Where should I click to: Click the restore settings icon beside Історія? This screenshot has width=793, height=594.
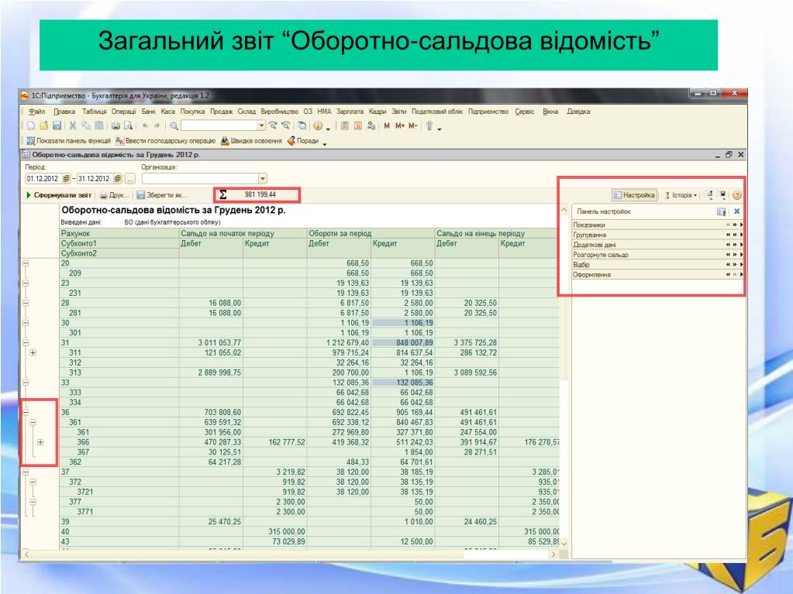[709, 195]
